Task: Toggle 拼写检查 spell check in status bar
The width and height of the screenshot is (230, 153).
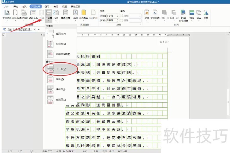Action: pyautogui.click(x=122, y=151)
